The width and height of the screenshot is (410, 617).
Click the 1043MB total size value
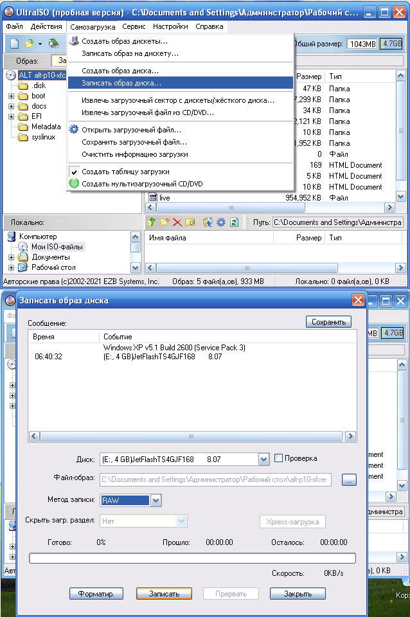click(362, 44)
